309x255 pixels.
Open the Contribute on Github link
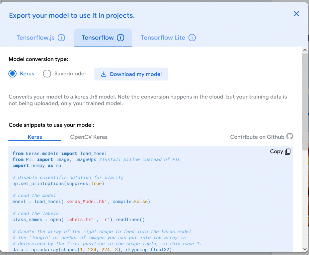coord(257,137)
